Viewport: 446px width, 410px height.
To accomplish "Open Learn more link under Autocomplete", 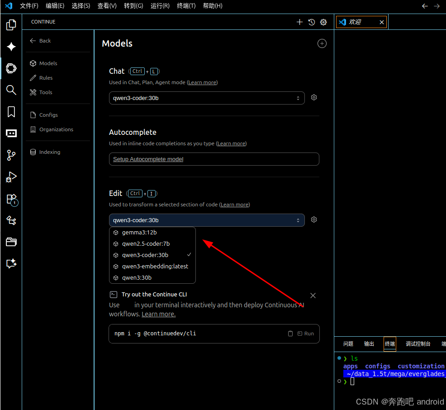I will click(231, 144).
